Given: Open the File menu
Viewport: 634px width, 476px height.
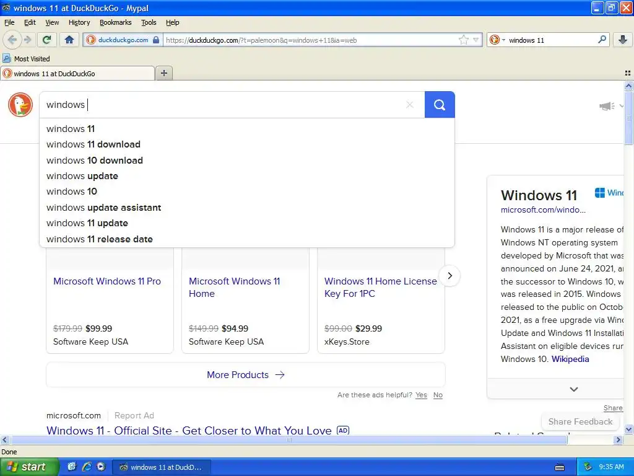Looking at the screenshot, I should (x=9, y=22).
